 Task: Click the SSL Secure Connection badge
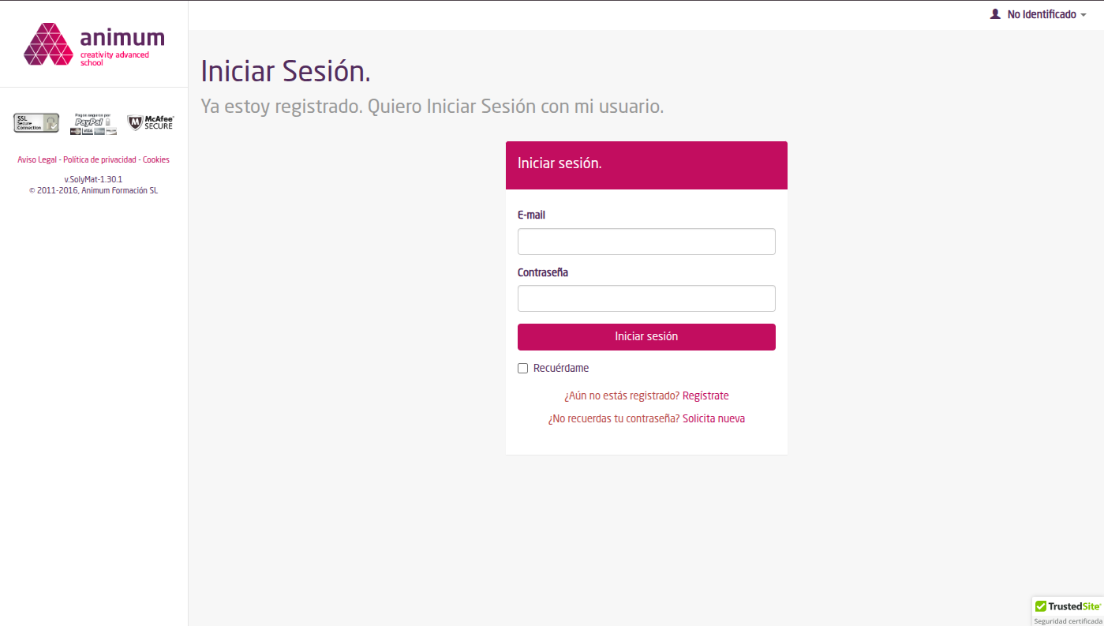point(36,122)
